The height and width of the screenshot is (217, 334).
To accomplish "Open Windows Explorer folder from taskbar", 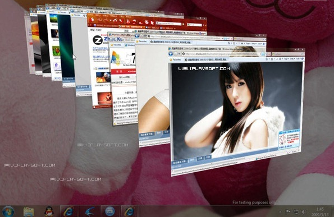I will 29,211.
